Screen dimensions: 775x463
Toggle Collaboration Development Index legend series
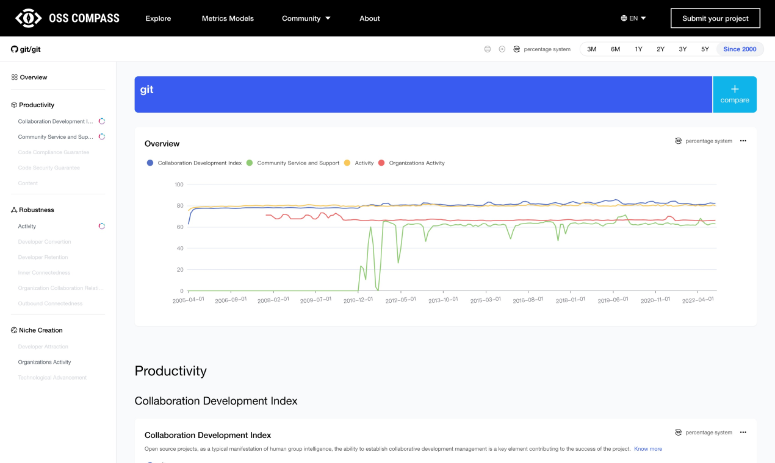pos(194,163)
